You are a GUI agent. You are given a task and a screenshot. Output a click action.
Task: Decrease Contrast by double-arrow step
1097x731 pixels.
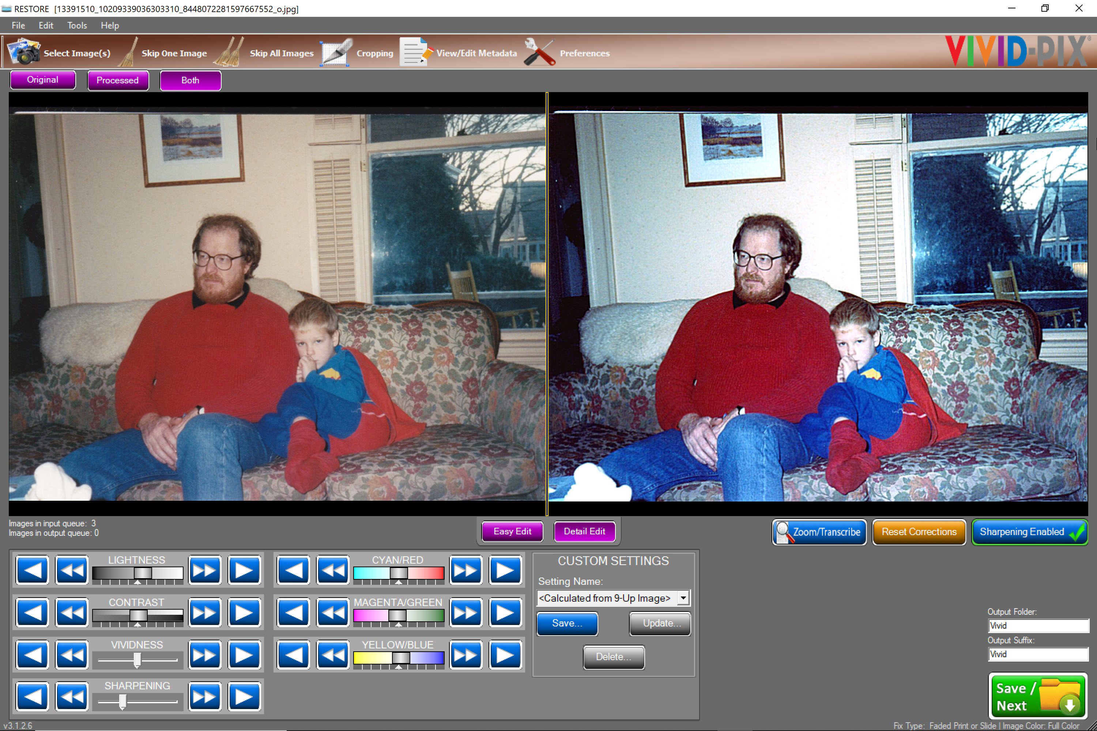(72, 612)
